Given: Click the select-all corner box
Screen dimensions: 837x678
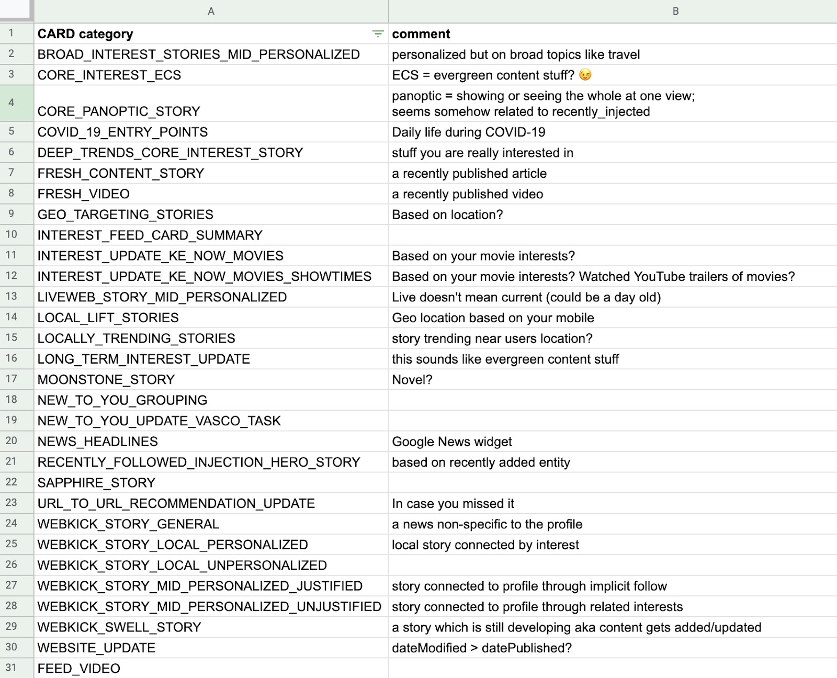Looking at the screenshot, I should tap(17, 11).
